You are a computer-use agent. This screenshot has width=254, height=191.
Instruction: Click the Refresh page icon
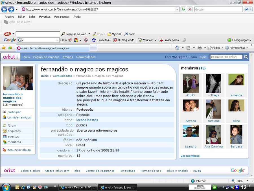click(183, 9)
